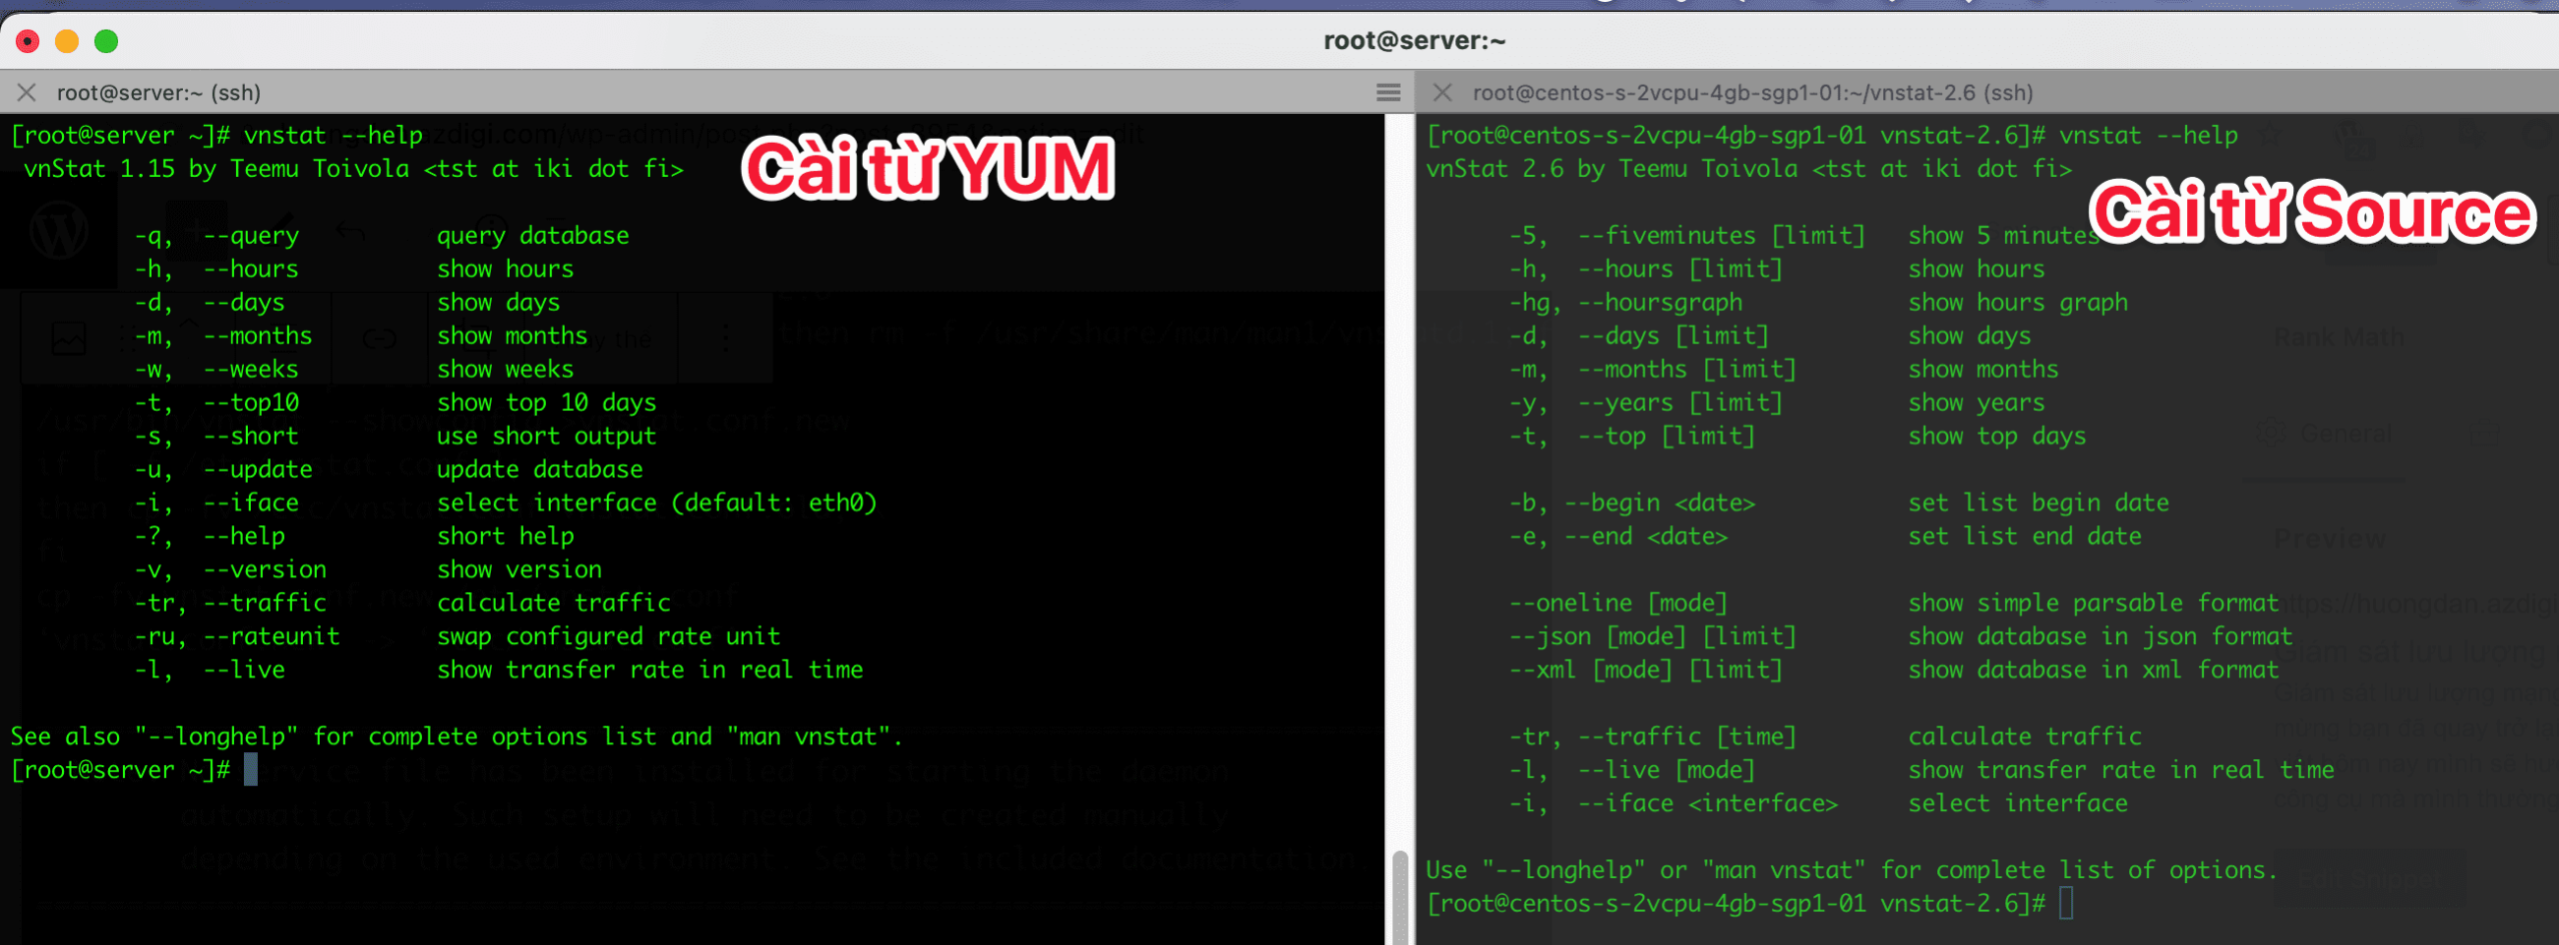The height and width of the screenshot is (945, 2559).
Task: Click the "Cài từ YUM" label
Action: 928,168
